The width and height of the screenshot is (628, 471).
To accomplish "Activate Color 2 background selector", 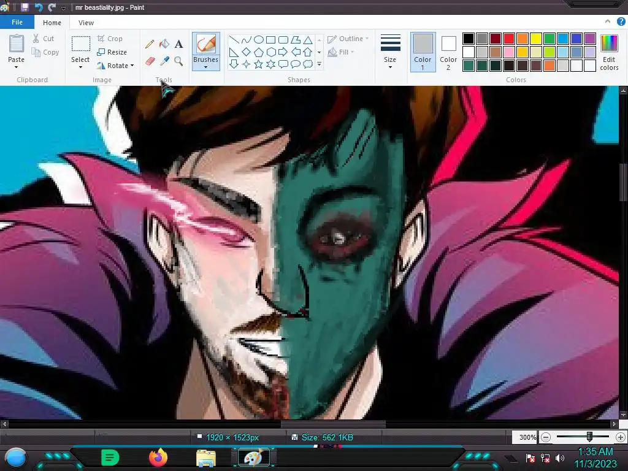I will (x=448, y=52).
